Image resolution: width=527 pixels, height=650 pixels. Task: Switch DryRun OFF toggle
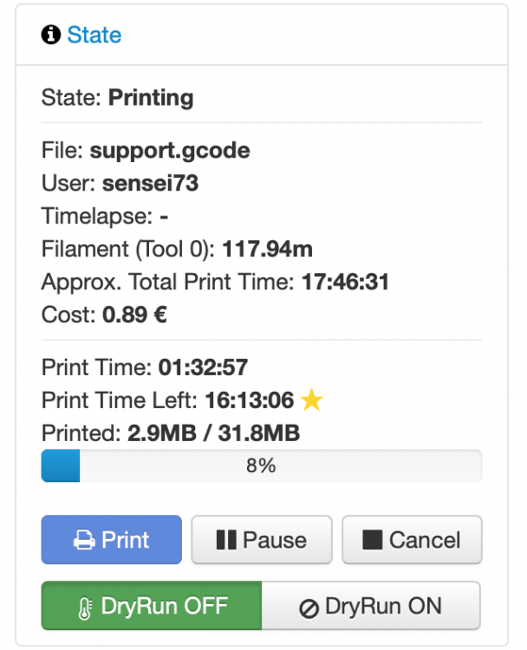coord(152,606)
